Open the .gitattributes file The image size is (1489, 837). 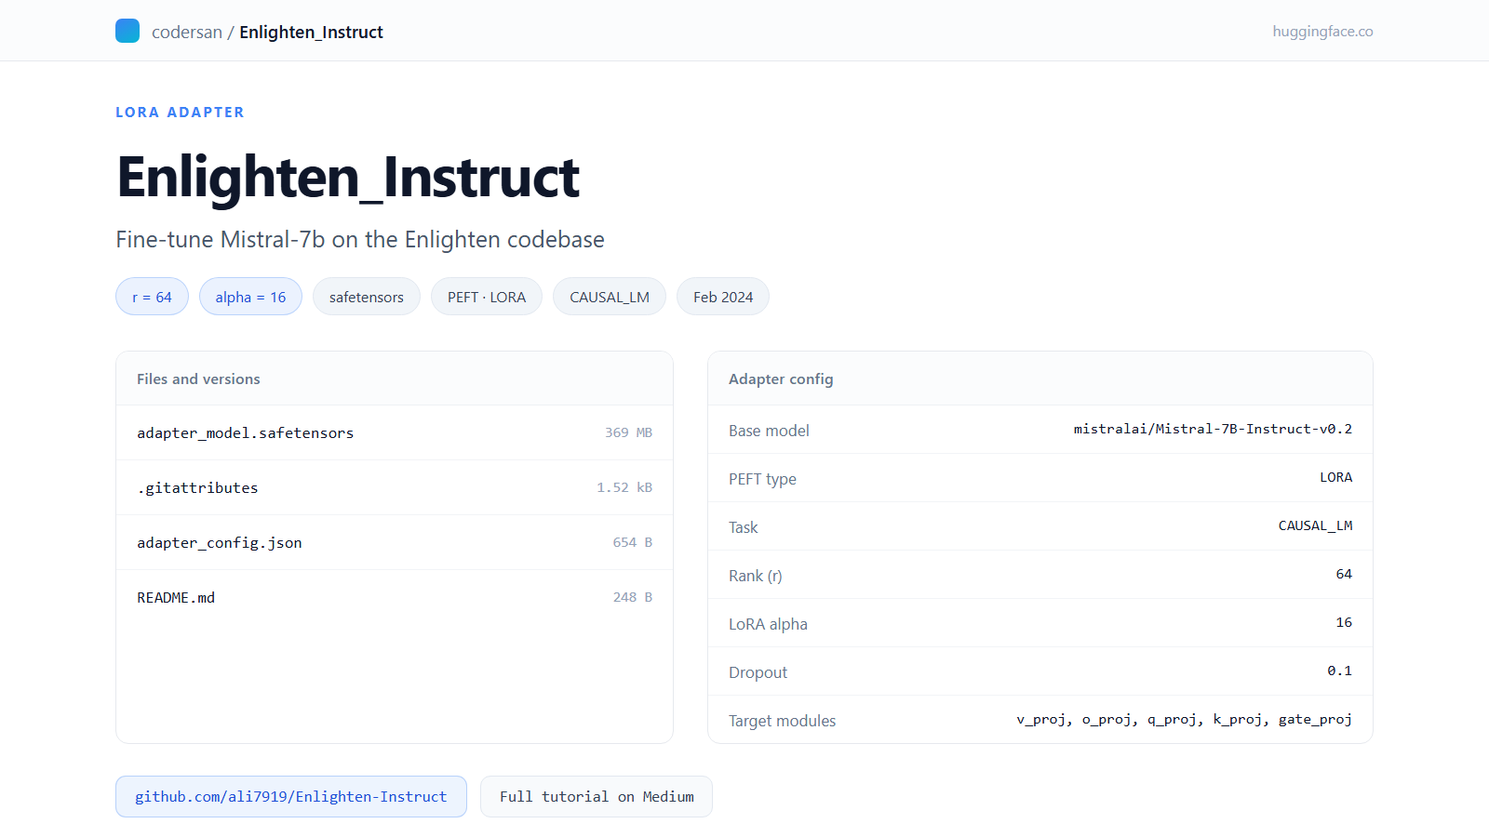coord(197,488)
